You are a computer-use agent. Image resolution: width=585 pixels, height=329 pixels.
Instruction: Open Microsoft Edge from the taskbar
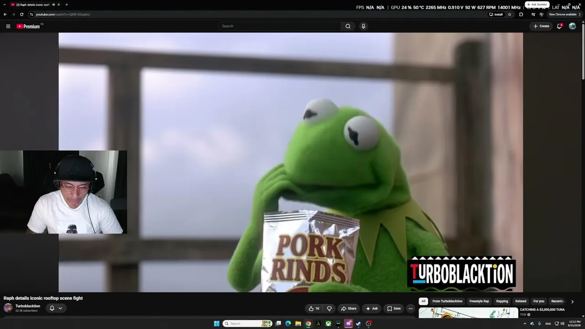coord(288,324)
